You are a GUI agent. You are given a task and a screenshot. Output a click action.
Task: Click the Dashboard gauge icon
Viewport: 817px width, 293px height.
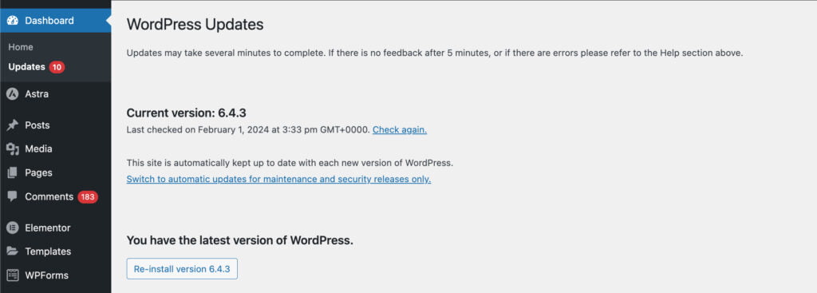[13, 21]
